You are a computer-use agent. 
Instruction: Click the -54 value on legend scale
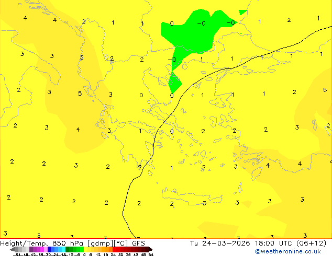[17, 254]
